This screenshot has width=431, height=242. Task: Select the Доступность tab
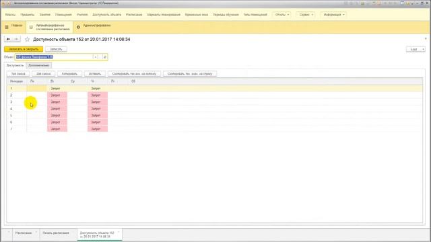pyautogui.click(x=15, y=66)
